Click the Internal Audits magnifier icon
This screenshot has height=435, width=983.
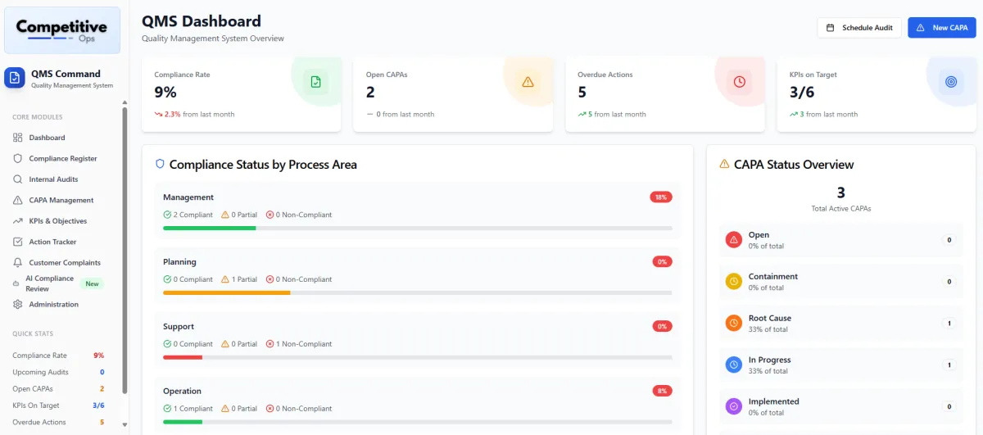click(18, 179)
